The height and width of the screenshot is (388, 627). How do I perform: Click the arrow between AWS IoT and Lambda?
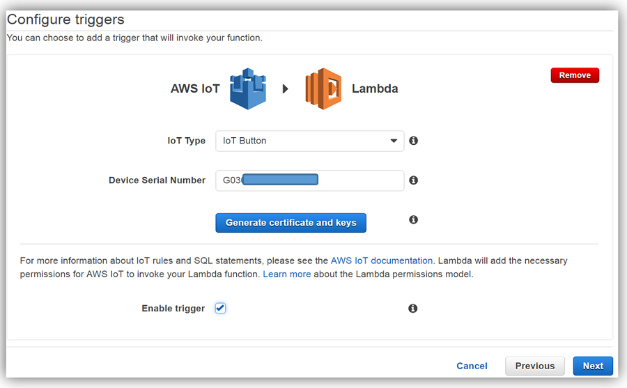point(285,89)
